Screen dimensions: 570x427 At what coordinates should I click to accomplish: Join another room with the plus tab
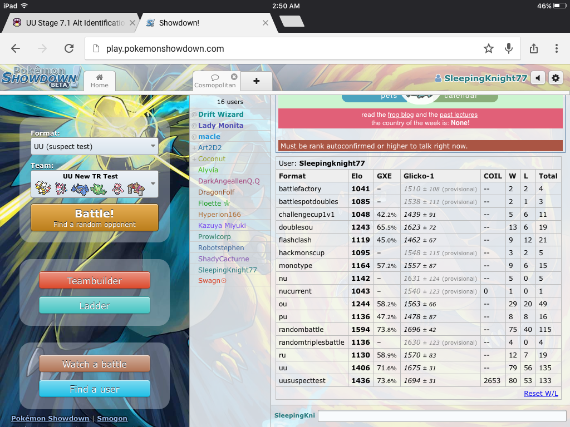[256, 81]
